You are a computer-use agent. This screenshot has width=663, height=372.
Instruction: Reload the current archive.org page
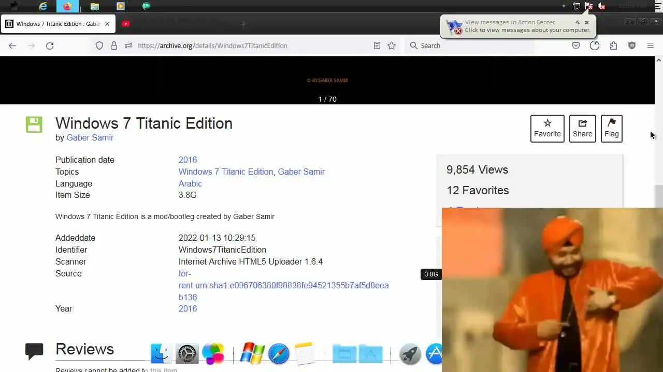[50, 45]
